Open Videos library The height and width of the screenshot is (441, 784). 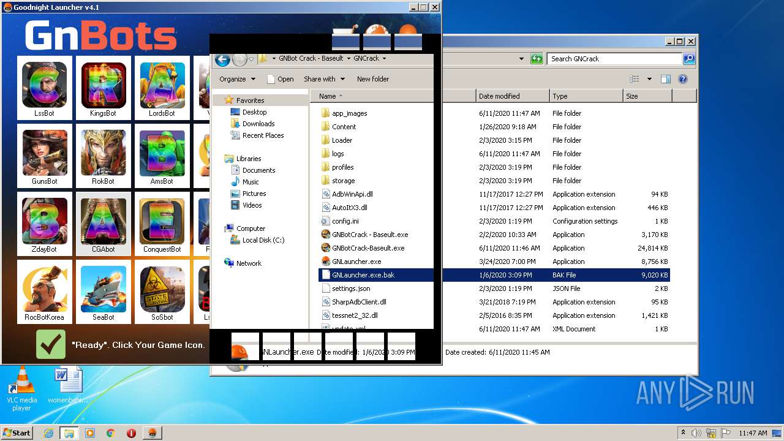(x=252, y=205)
